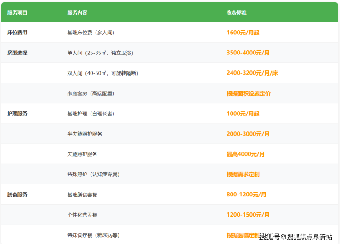Select the 半失能照护服务 service cell
340x244 pixels.
(x=85, y=134)
